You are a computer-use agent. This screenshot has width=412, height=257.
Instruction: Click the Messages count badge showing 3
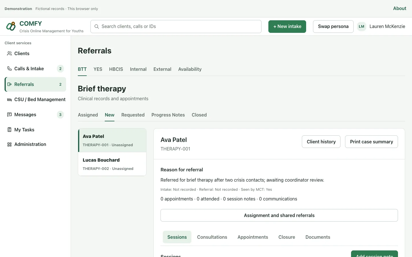click(x=60, y=115)
